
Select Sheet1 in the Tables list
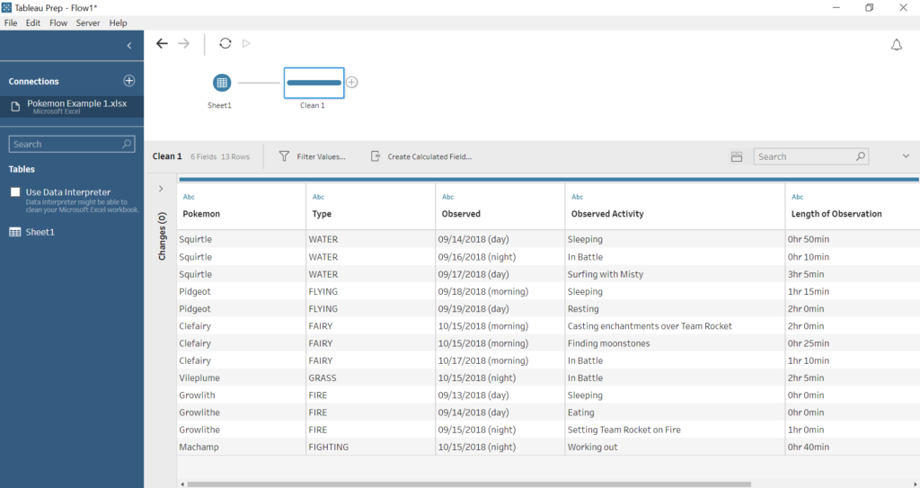click(x=40, y=232)
